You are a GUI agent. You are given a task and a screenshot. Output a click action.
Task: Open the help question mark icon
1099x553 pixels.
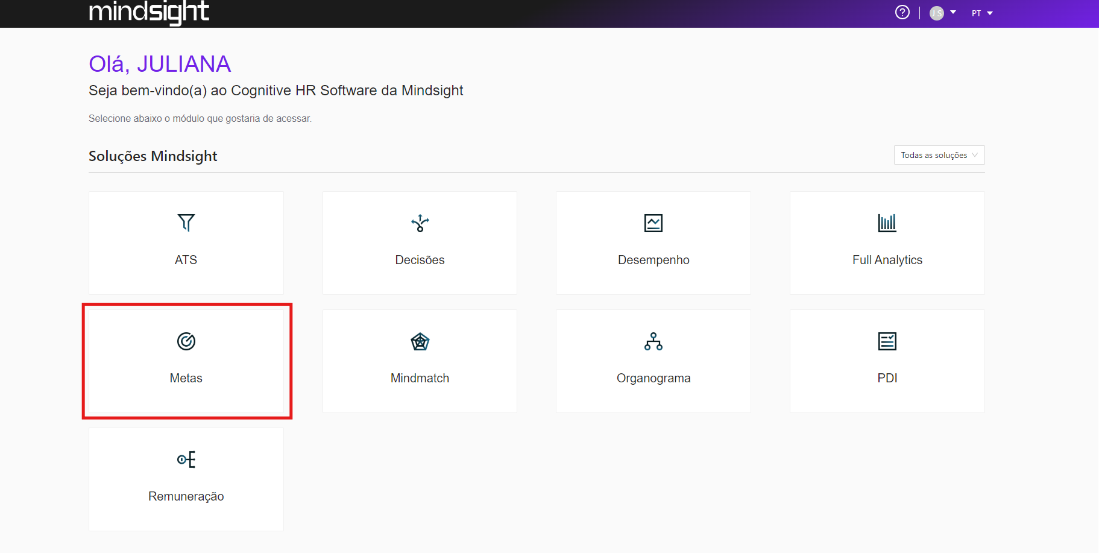[x=902, y=12]
